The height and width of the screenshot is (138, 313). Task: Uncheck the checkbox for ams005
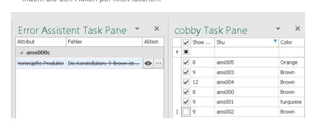tap(186, 62)
